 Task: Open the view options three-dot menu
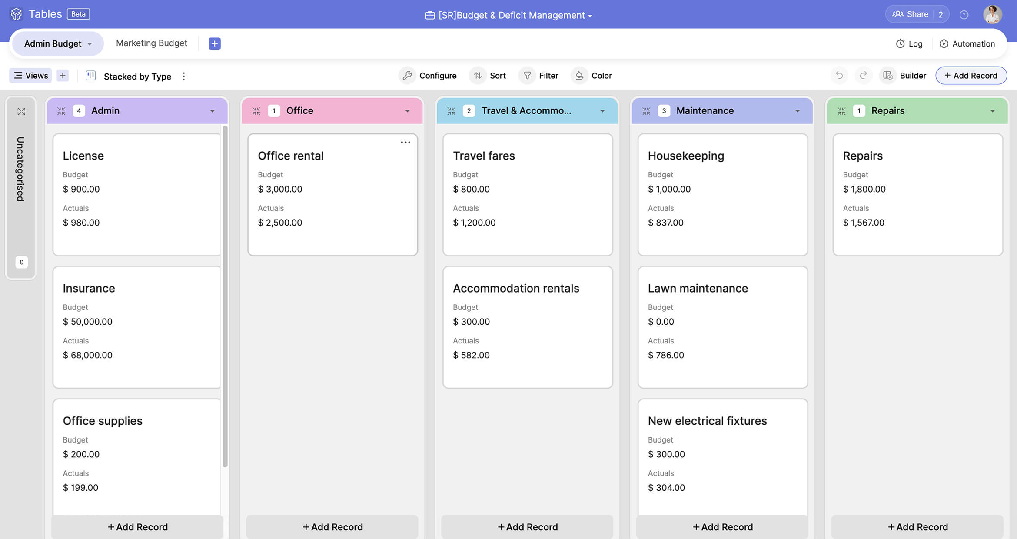(x=184, y=76)
